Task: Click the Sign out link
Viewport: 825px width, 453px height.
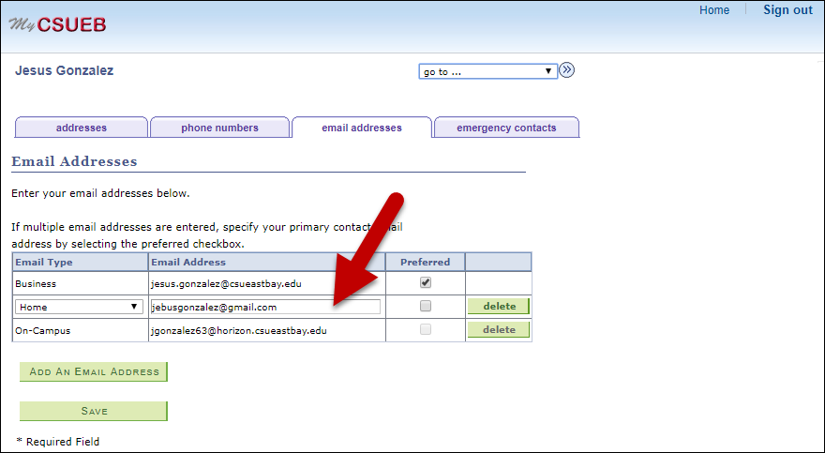Action: click(787, 10)
